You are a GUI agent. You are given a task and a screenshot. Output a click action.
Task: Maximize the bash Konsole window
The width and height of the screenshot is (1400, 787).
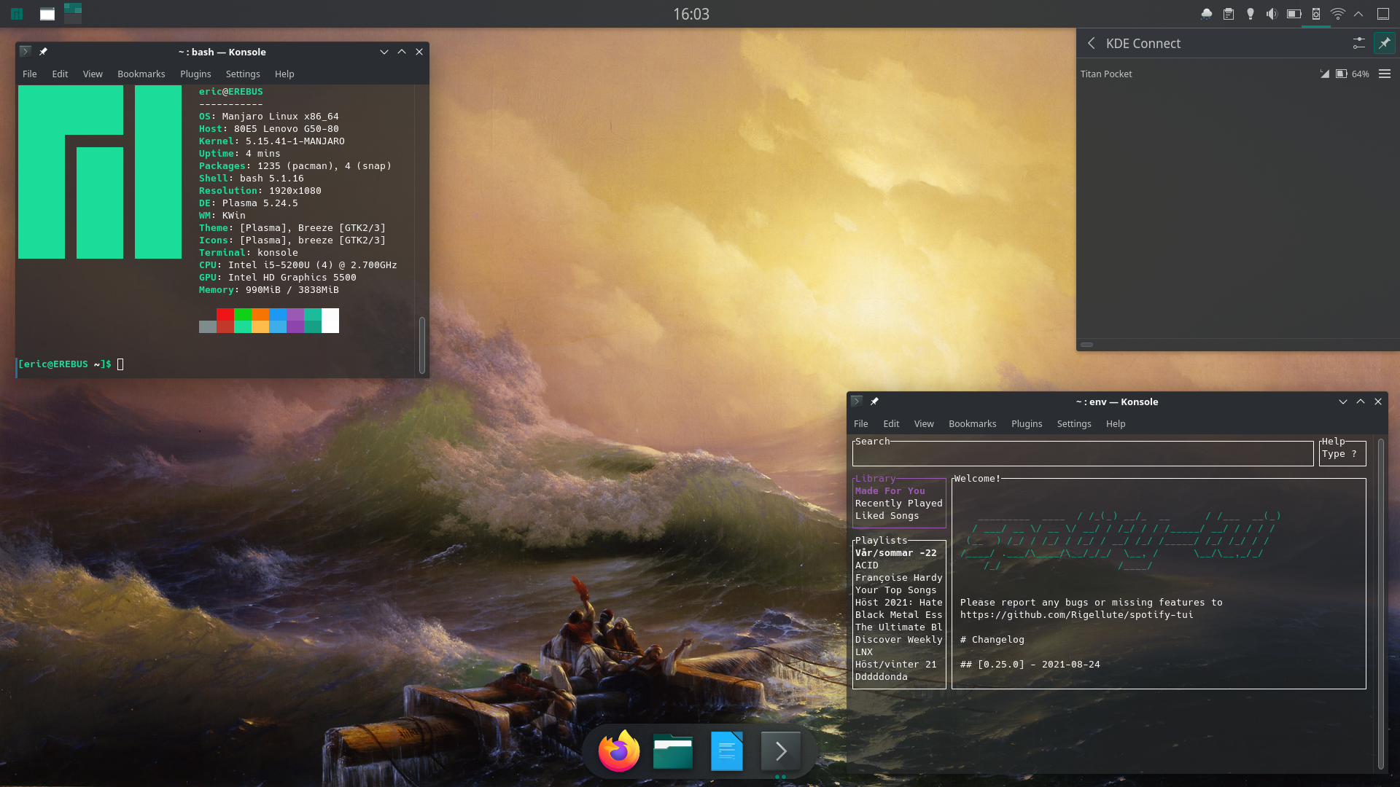coord(402,52)
